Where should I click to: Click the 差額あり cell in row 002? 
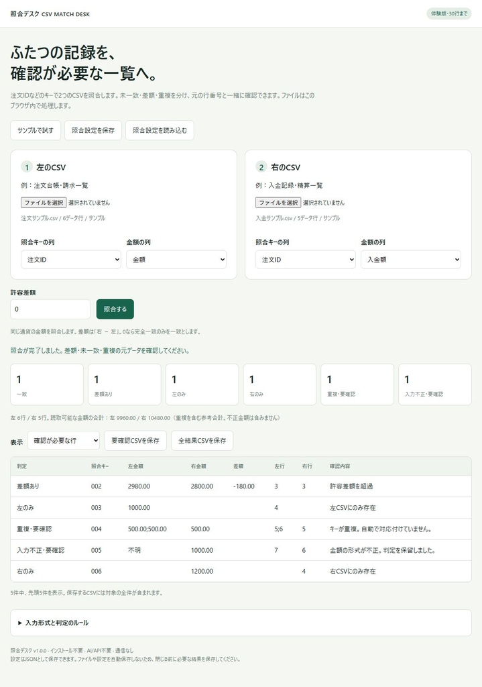[28, 486]
